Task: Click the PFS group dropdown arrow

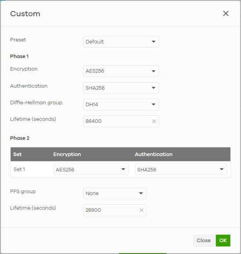Action: [x=141, y=193]
